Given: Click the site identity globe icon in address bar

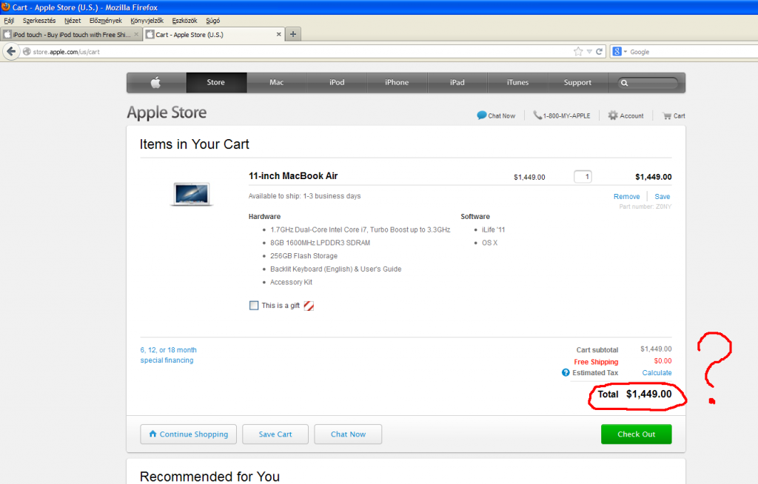Looking at the screenshot, I should (x=27, y=52).
